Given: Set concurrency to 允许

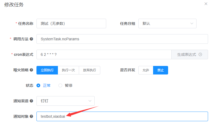Looking at the screenshot, I should [146, 70].
